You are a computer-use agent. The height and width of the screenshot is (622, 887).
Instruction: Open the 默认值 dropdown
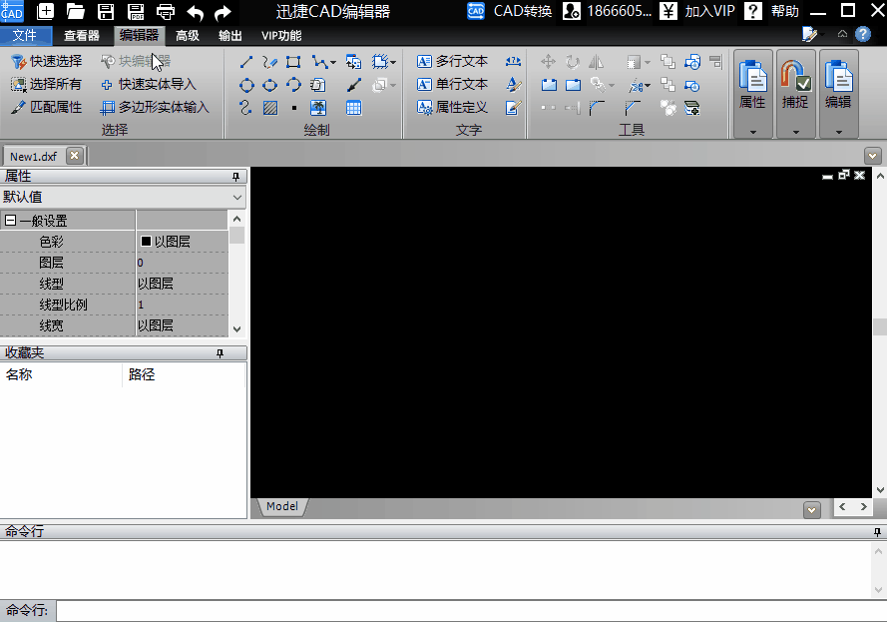237,197
